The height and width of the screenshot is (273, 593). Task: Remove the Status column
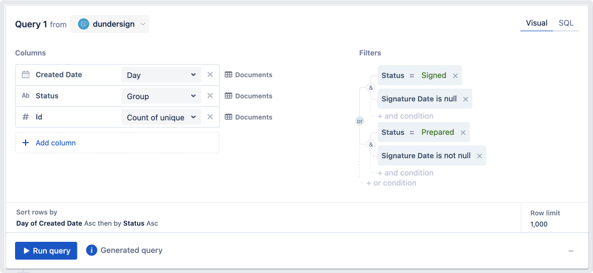pos(210,96)
